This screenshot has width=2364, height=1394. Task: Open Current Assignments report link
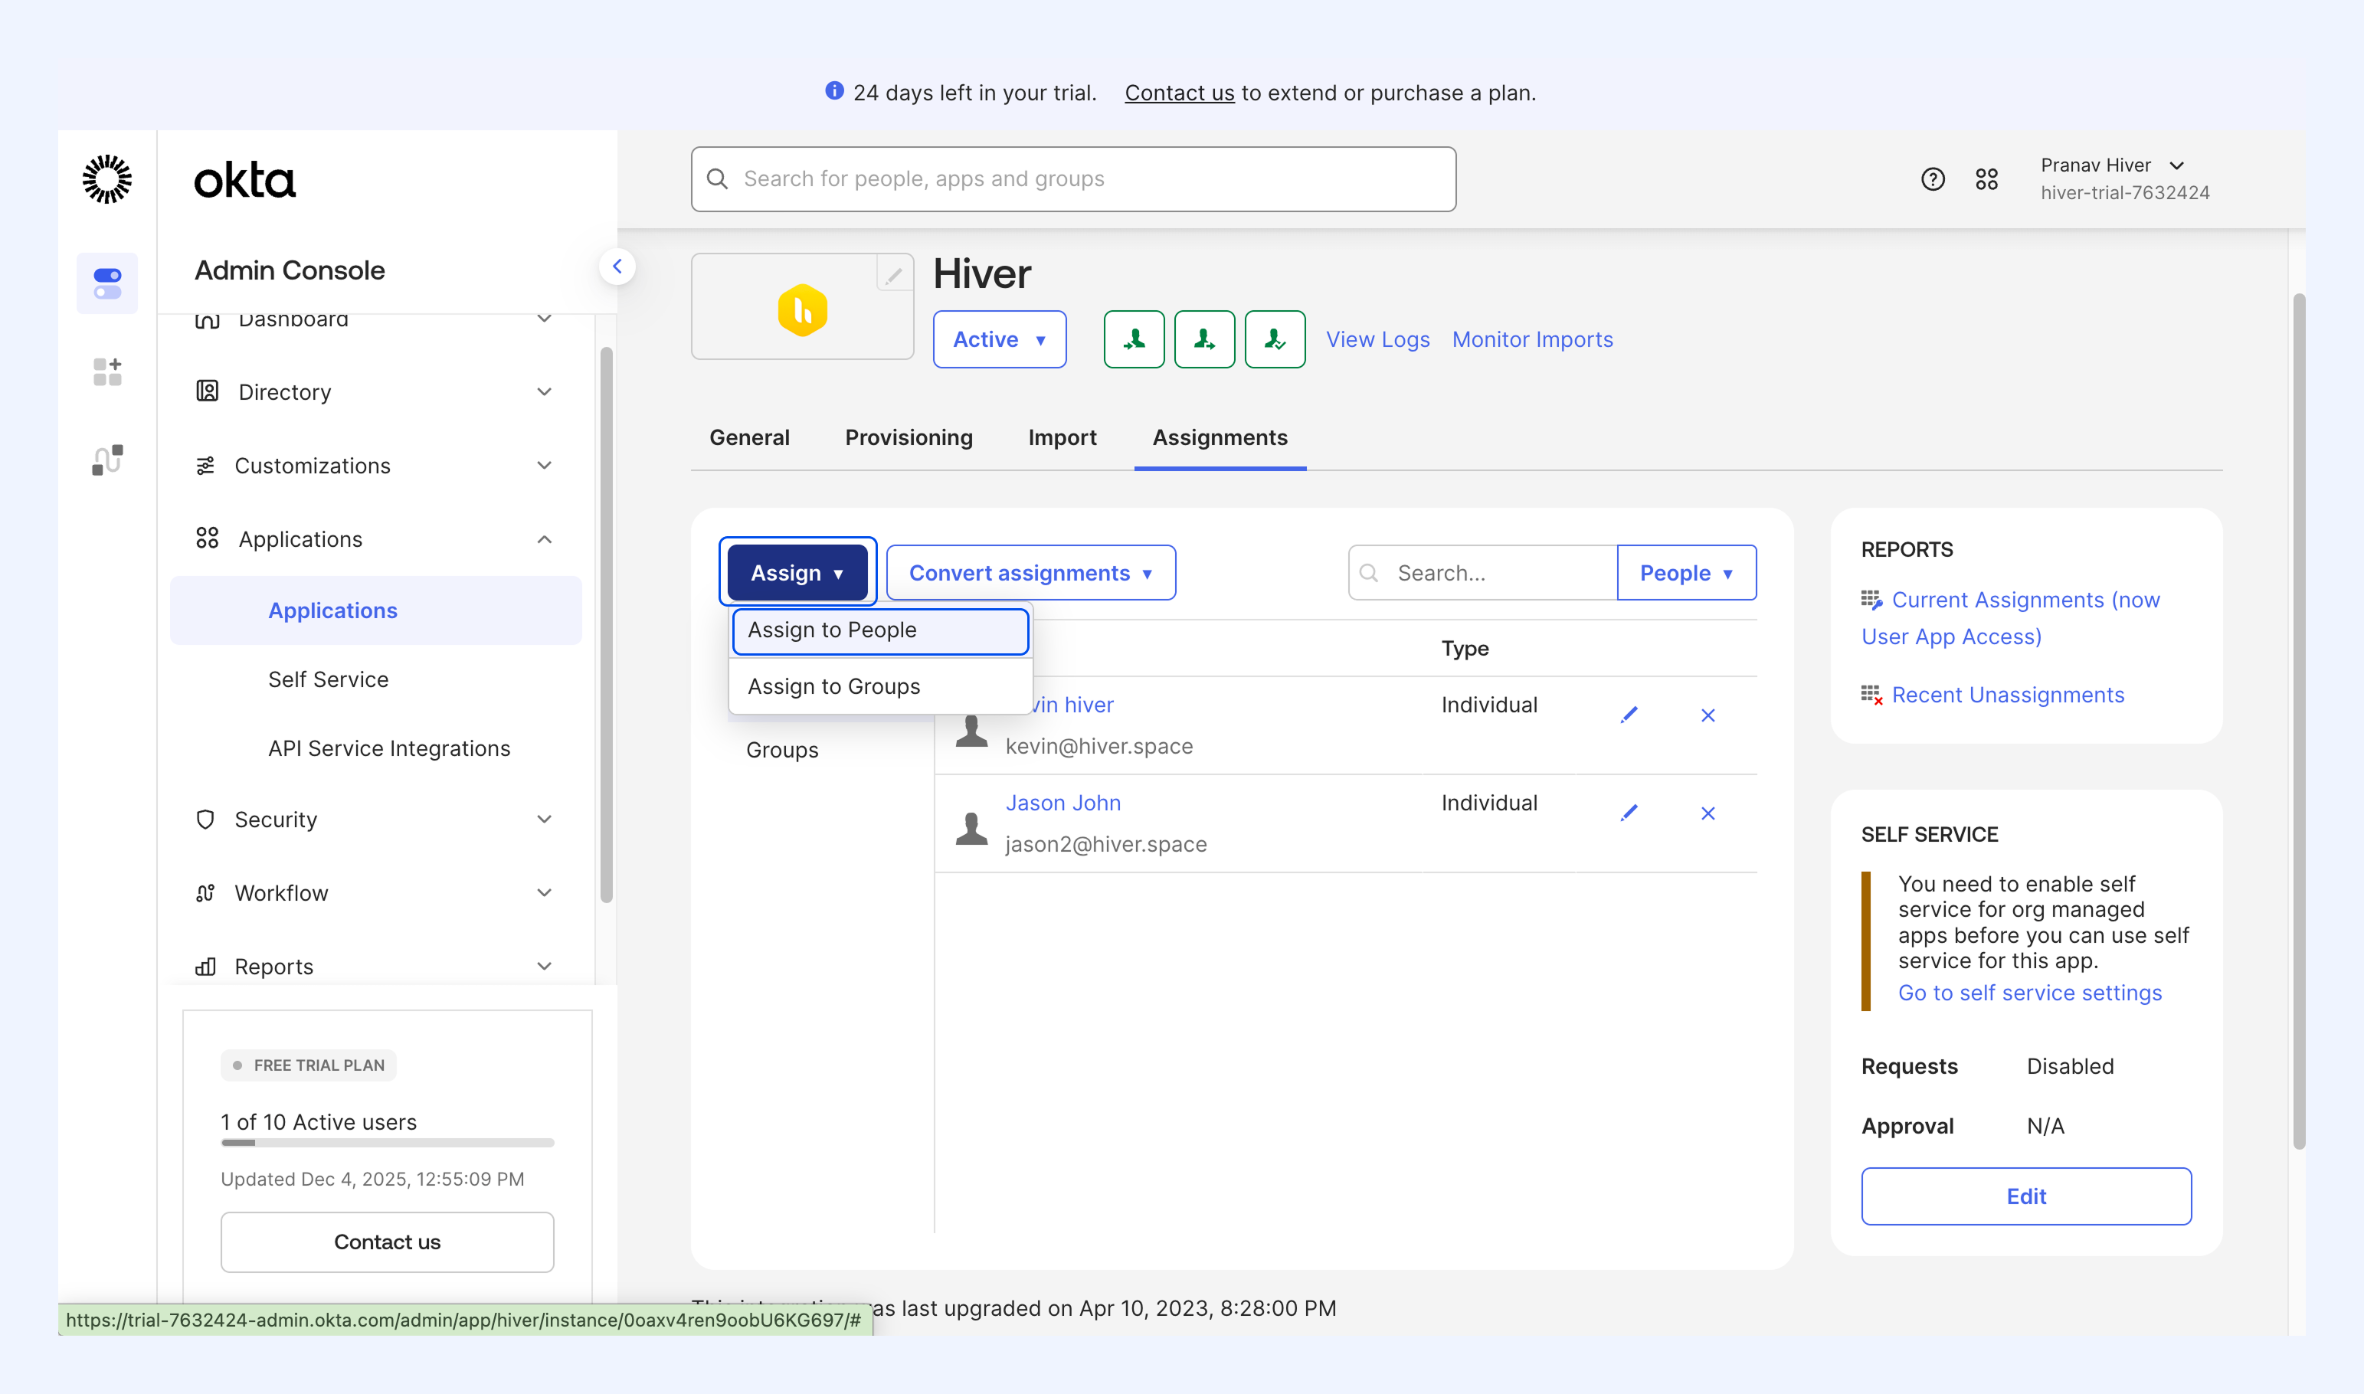pos(2011,618)
